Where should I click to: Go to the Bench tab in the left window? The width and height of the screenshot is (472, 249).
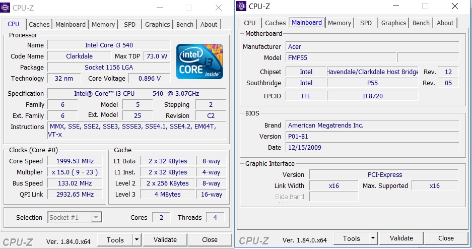185,24
